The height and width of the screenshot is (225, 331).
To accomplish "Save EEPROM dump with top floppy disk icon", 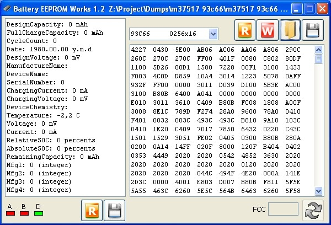I will coord(313,30).
